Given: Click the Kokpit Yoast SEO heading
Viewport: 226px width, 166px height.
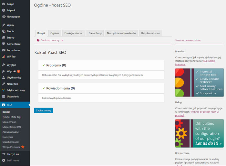Looking at the screenshot, I should pos(50,53).
